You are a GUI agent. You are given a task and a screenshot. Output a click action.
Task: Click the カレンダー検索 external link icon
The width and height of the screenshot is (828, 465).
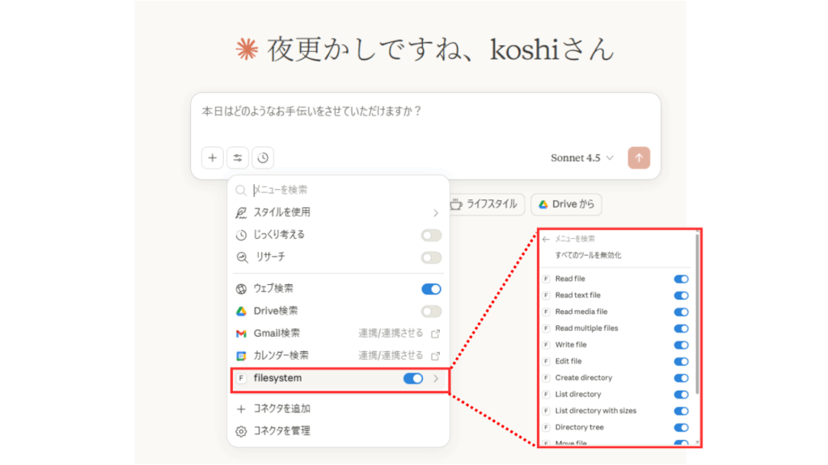click(436, 355)
